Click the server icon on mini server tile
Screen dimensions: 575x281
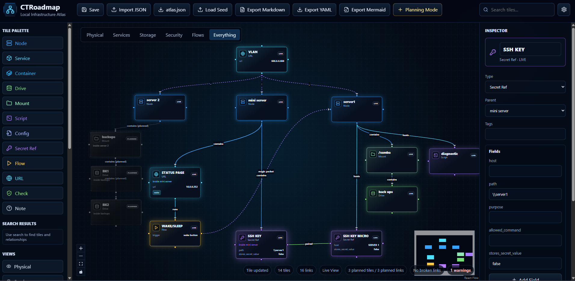tap(243, 102)
